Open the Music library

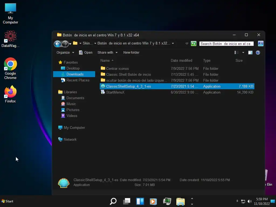[x=68, y=104]
